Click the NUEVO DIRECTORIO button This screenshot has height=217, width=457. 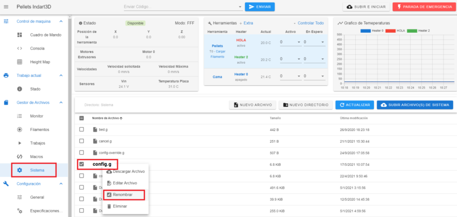306,105
